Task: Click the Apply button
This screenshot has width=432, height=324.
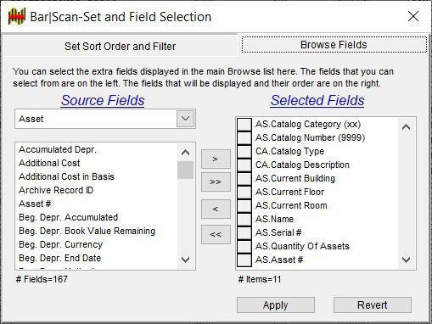Action: 276,305
